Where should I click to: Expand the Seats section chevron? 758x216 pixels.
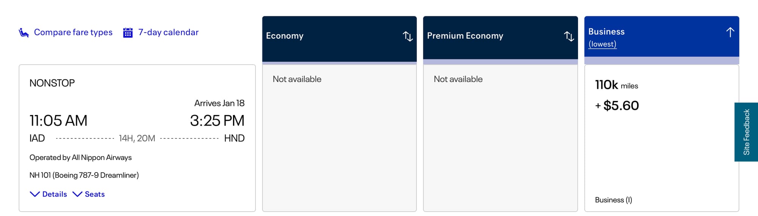click(x=77, y=194)
